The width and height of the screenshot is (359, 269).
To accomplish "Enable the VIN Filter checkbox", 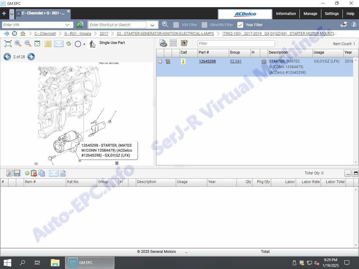I will [176, 25].
